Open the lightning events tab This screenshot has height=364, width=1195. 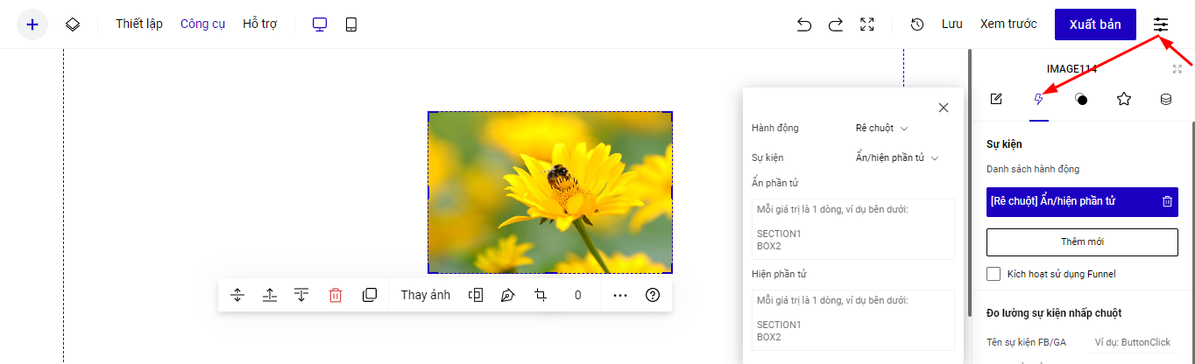coord(1038,99)
